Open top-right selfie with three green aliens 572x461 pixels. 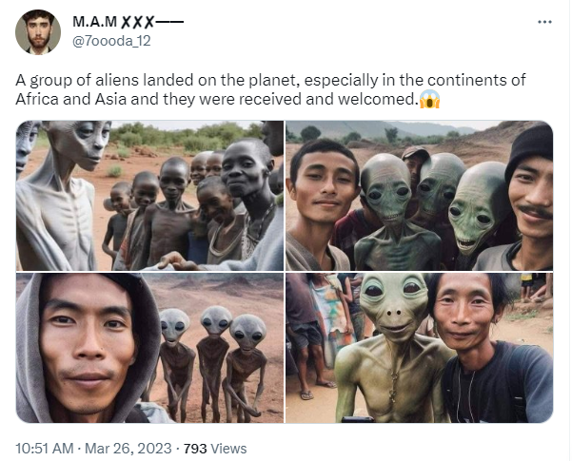click(419, 196)
